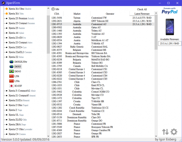Screen dimensions: 182x142
Task: Click firmware 23.5.A.1.291 / R4D for Australia
Action: (x=142, y=24)
